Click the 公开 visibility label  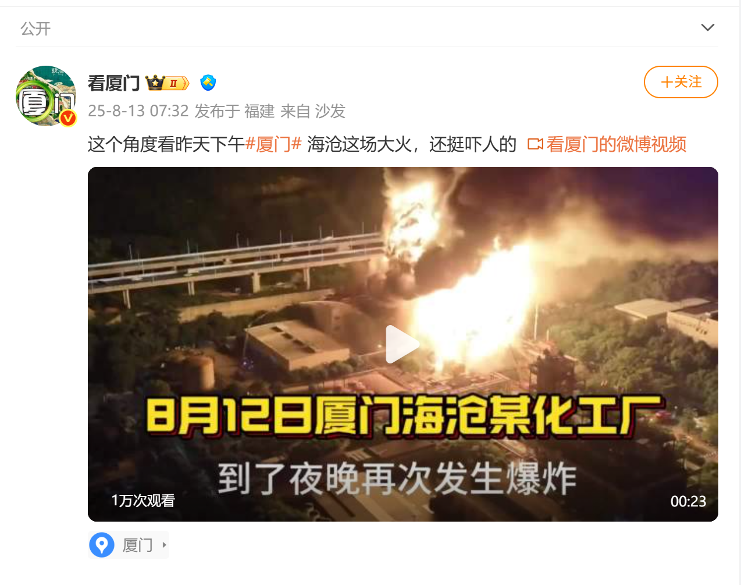click(35, 28)
